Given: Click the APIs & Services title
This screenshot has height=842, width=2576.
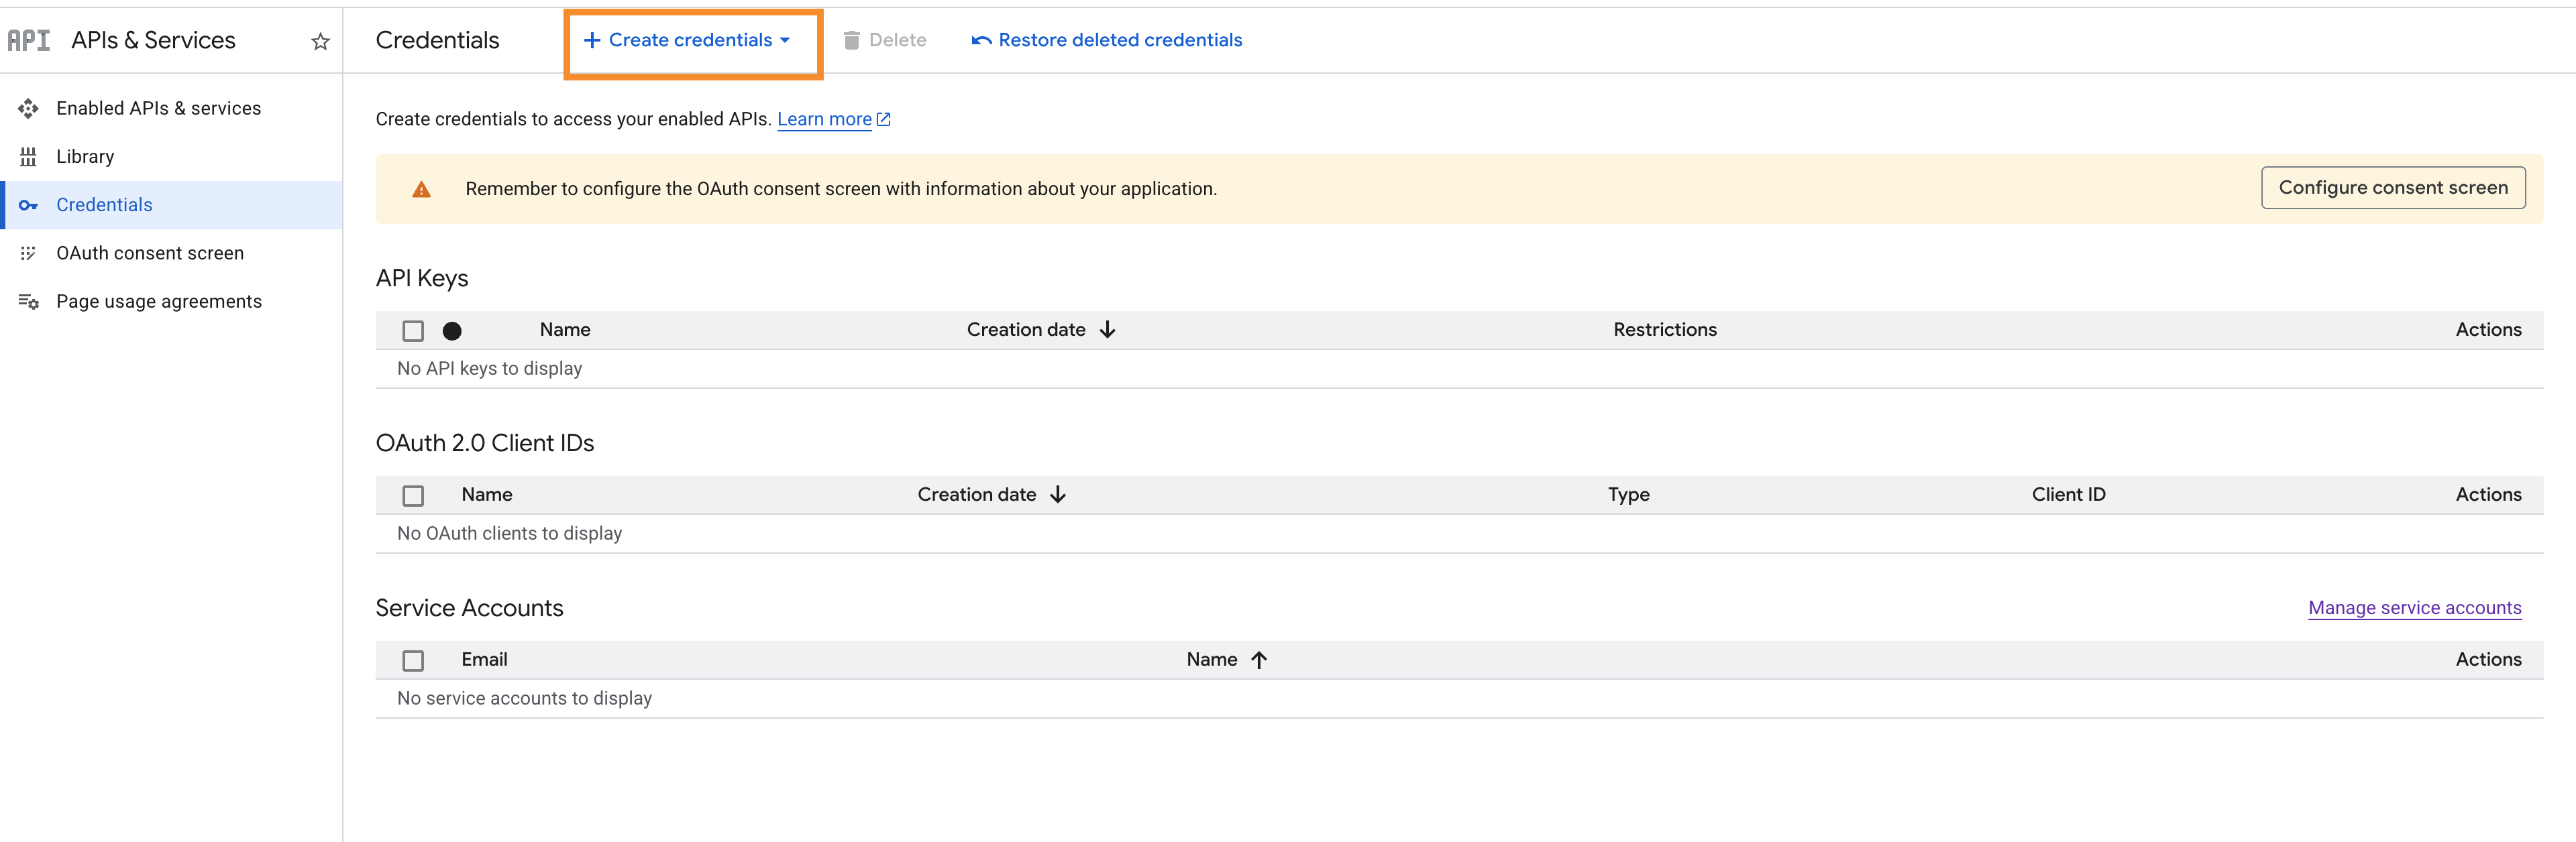Looking at the screenshot, I should (153, 40).
